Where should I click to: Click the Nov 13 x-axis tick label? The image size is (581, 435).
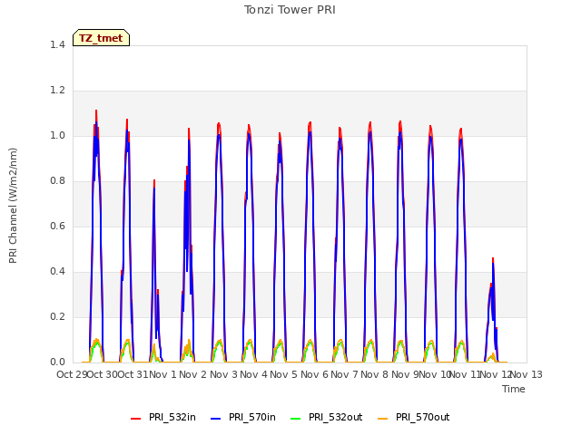(527, 374)
